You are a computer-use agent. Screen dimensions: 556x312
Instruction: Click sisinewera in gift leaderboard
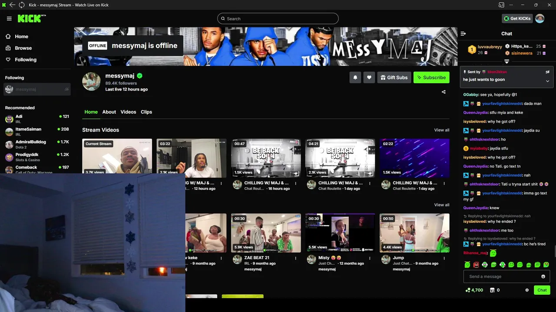pyautogui.click(x=522, y=53)
